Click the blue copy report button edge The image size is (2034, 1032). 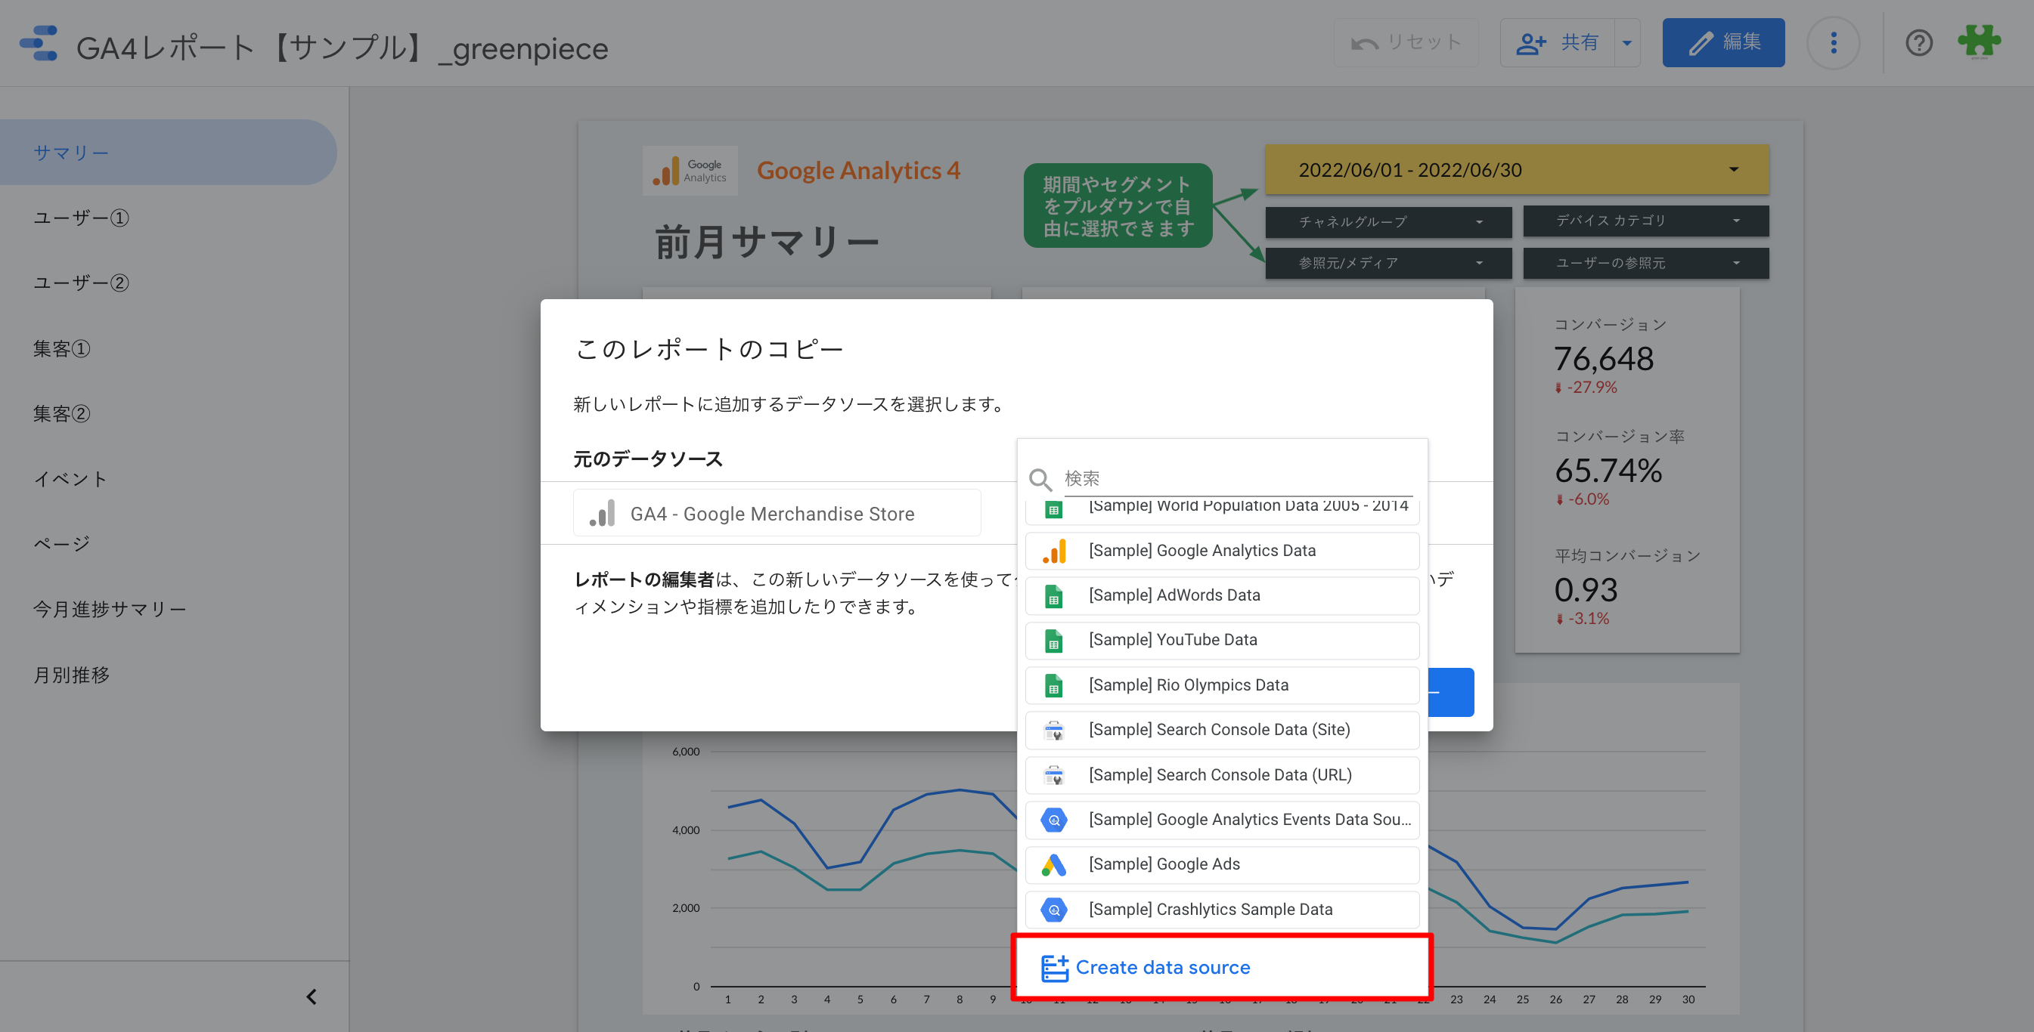click(x=1451, y=693)
